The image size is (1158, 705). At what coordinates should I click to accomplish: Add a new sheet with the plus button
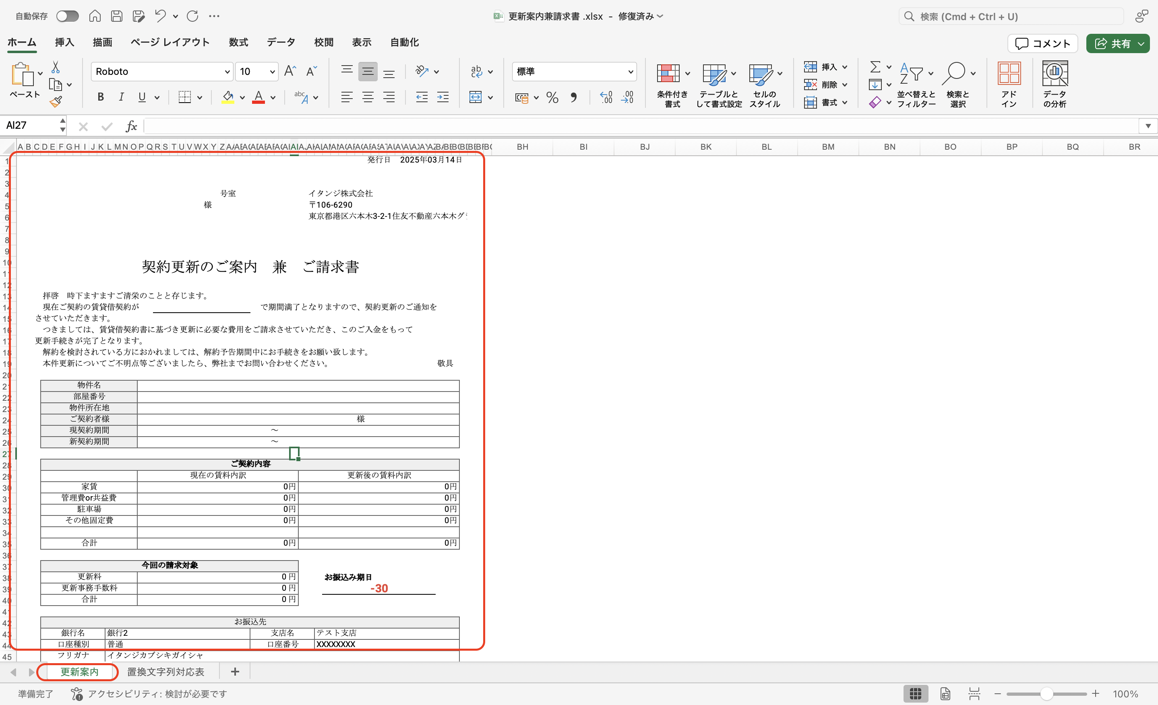[235, 672]
